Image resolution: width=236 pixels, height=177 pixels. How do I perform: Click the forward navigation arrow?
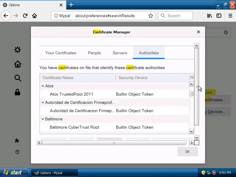click(16, 16)
